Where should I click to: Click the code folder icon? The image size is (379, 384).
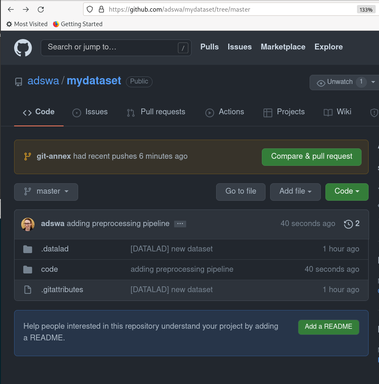(28, 270)
